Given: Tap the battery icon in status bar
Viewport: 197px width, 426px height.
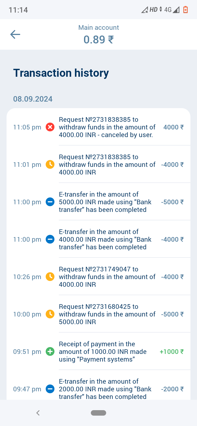Looking at the screenshot, I should pyautogui.click(x=186, y=10).
